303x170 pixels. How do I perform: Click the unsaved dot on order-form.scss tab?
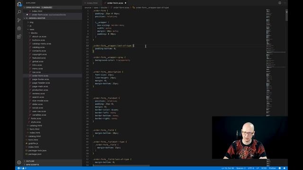point(125,3)
